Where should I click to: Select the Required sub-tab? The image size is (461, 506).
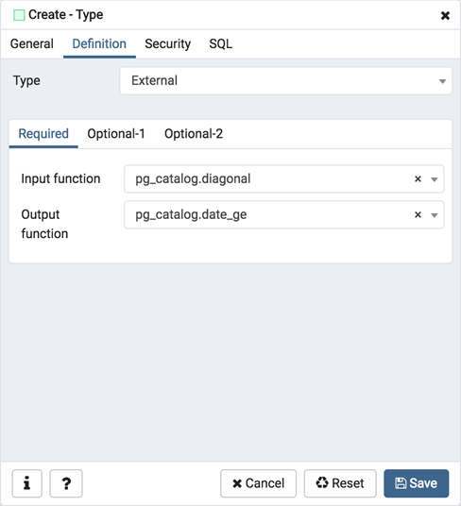click(43, 134)
